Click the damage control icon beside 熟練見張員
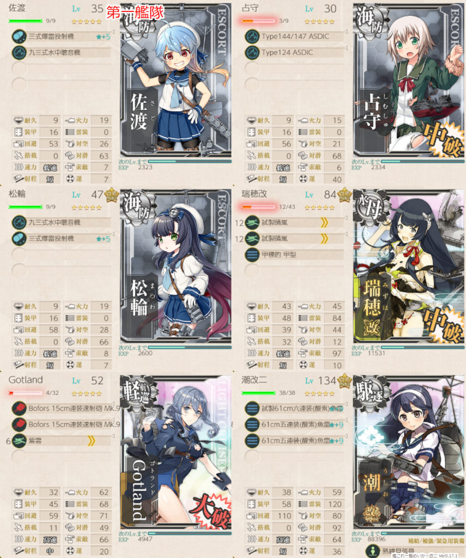Viewport: 466px width, 558px height. pos(373,551)
